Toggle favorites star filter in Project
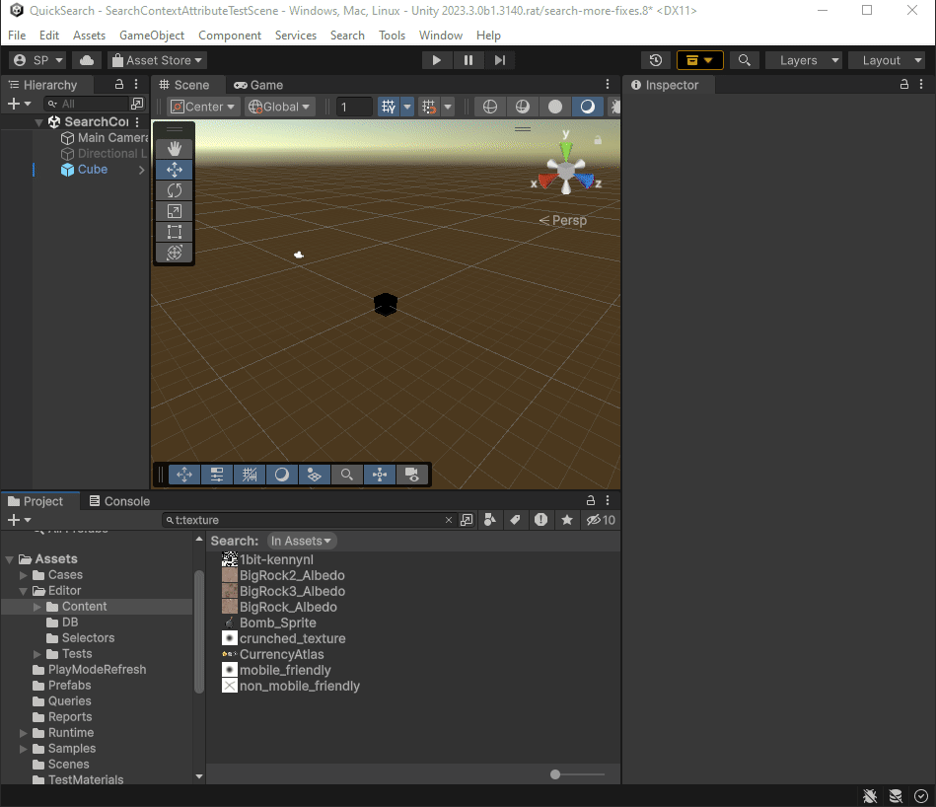Viewport: 936px width, 807px height. (x=567, y=520)
